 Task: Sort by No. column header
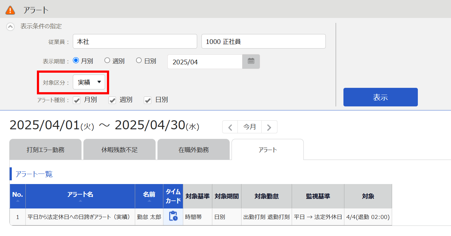pyautogui.click(x=18, y=196)
